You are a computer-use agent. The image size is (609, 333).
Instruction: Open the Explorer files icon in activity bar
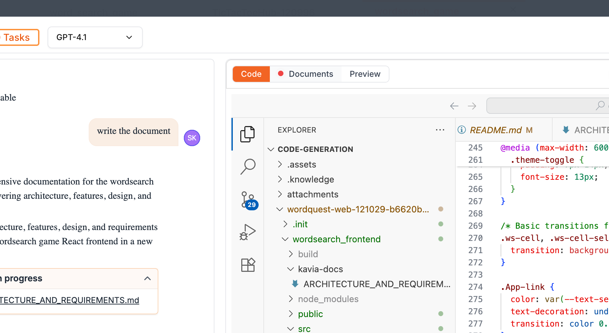click(247, 134)
